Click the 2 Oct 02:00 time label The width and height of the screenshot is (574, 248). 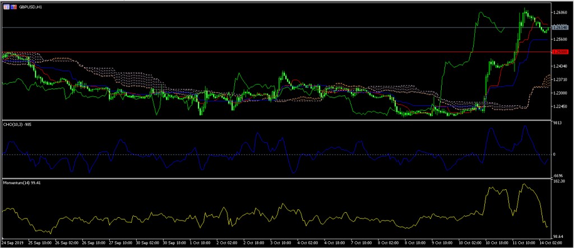pyautogui.click(x=228, y=242)
